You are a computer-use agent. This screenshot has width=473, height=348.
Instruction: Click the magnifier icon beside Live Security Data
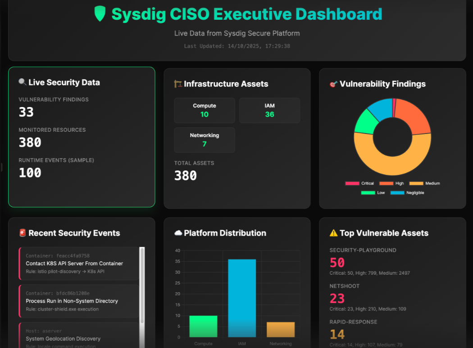(x=23, y=82)
